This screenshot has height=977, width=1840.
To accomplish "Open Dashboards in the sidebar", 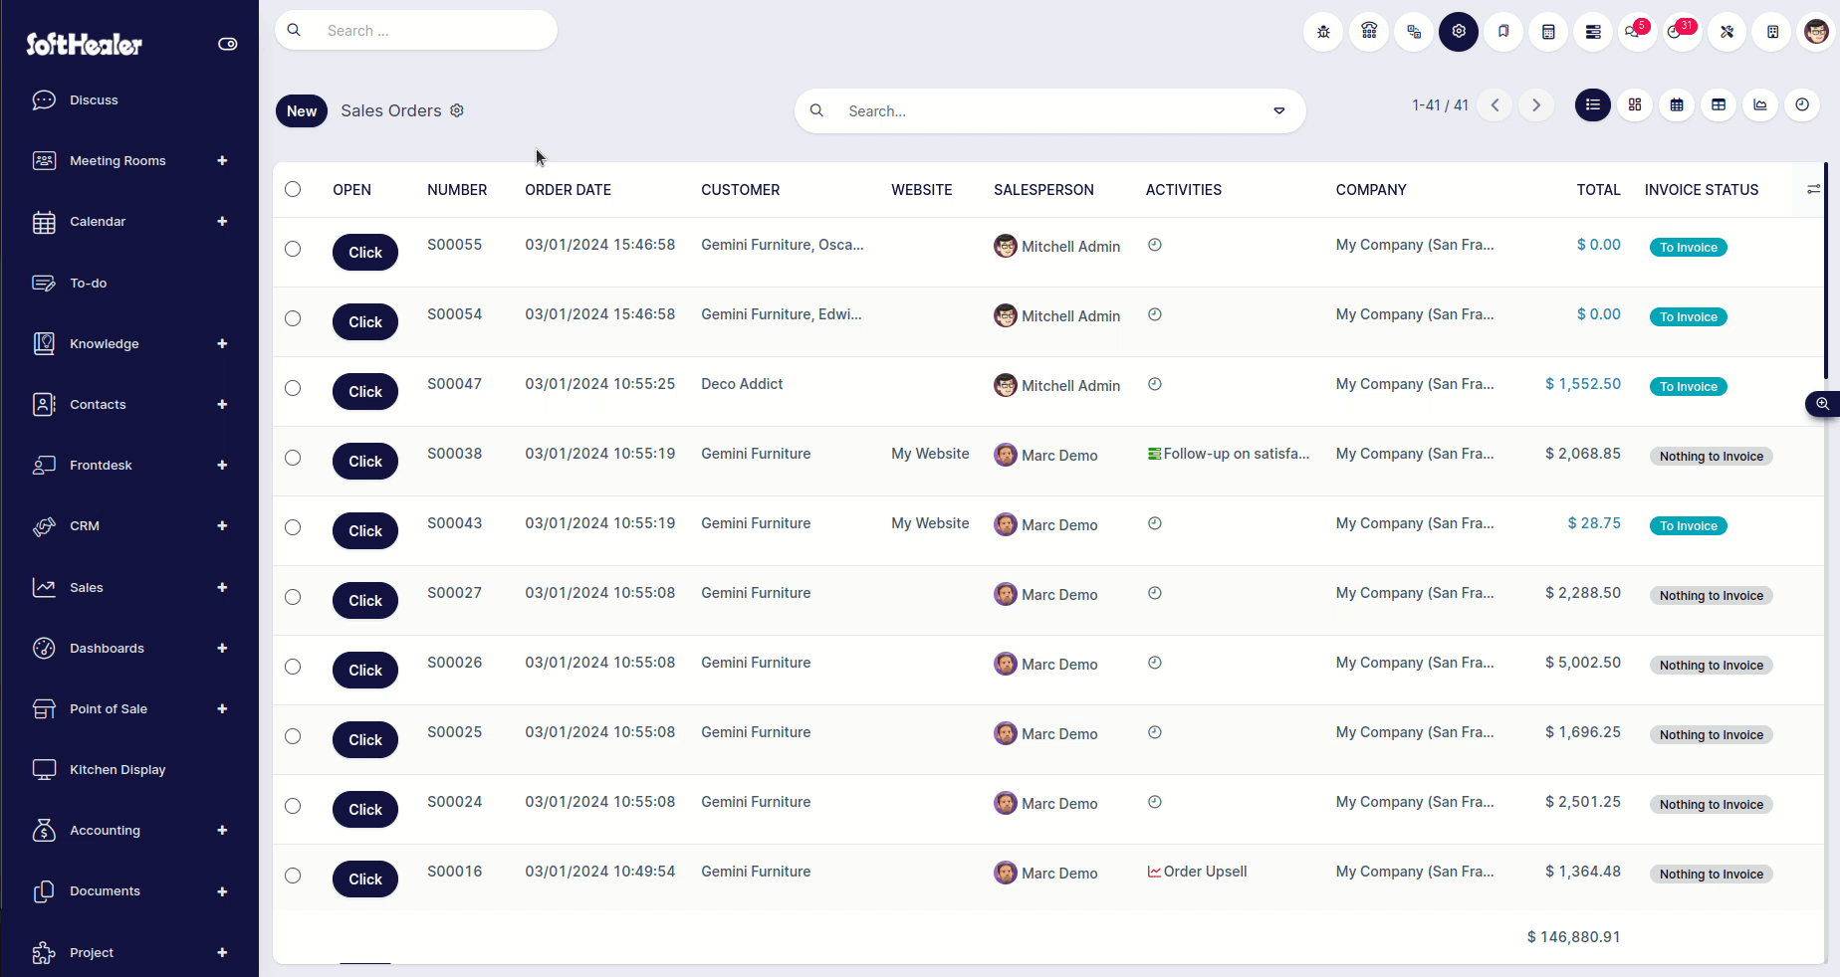I will [107, 648].
